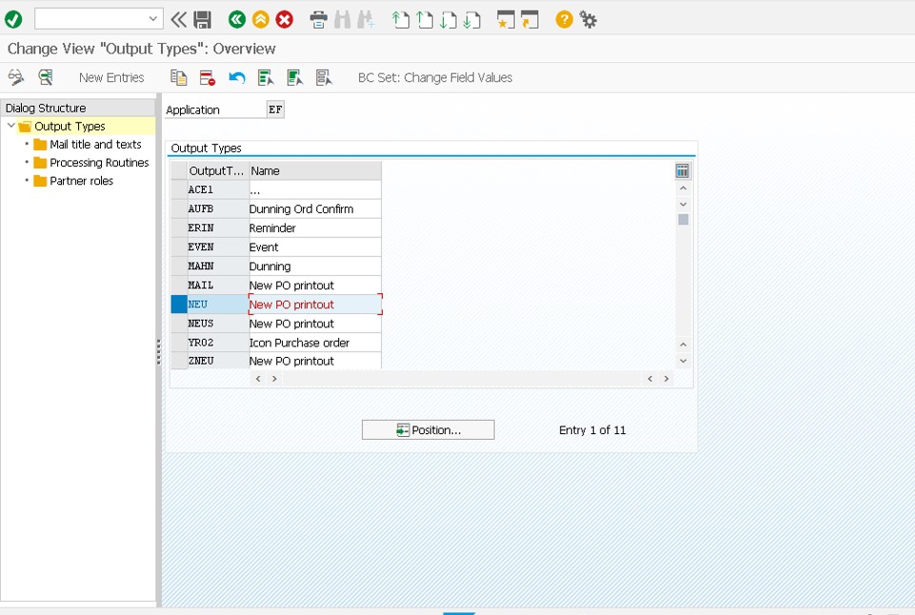Save with the floppy disk icon
Viewport: 915px width, 615px height.
(x=203, y=20)
